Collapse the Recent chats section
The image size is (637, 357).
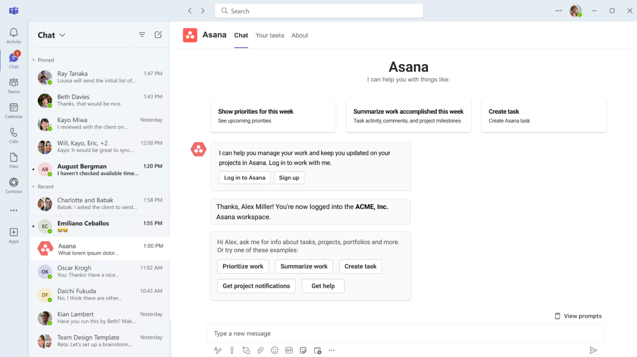click(x=32, y=186)
